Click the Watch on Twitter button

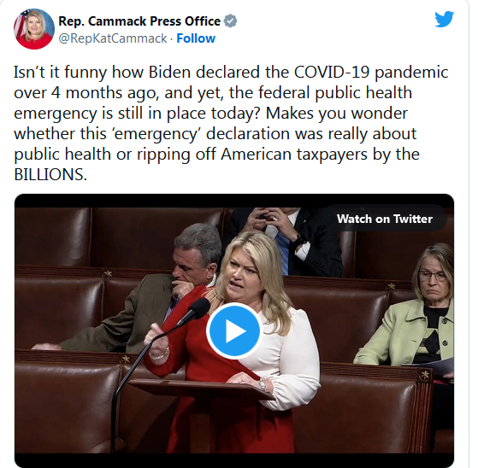[385, 219]
